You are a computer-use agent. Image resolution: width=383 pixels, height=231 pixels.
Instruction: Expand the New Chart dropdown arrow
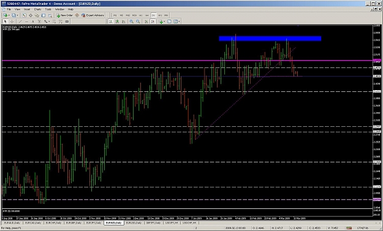coord(9,15)
